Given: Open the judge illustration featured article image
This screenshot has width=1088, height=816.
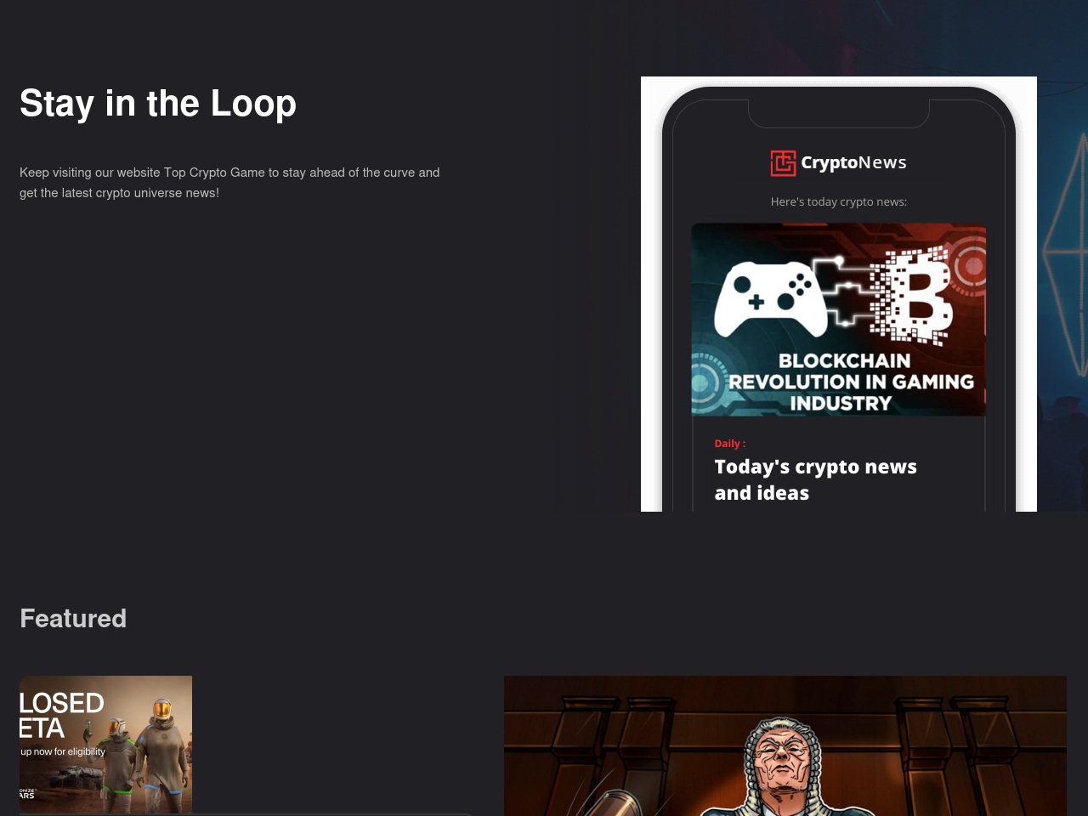Looking at the screenshot, I should 785,746.
